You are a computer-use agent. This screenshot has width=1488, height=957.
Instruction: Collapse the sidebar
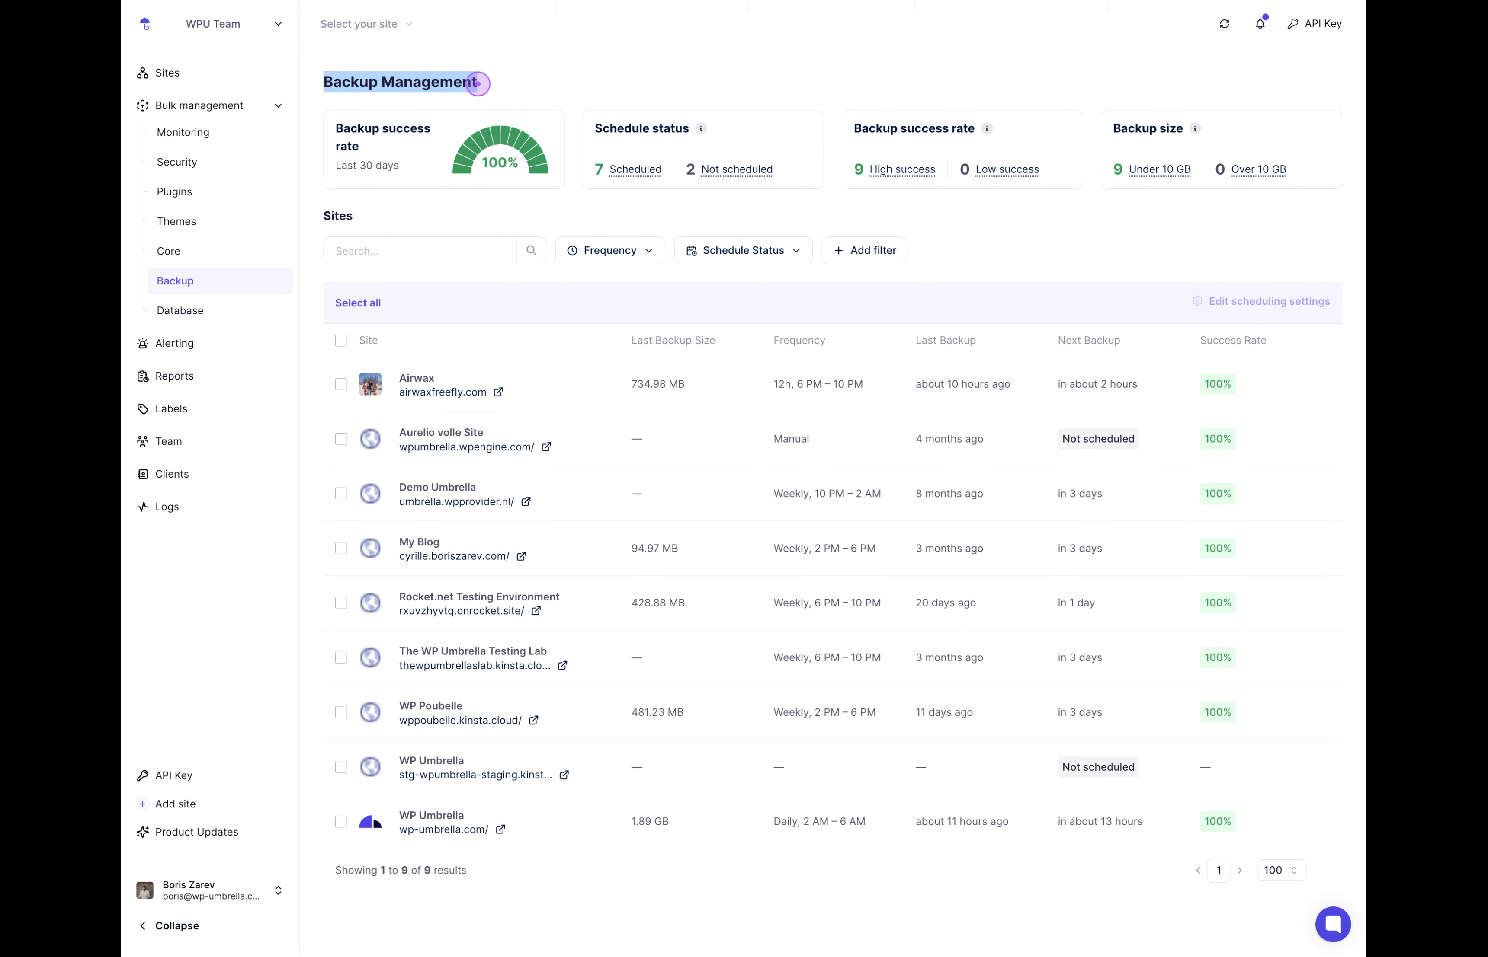pos(168,926)
